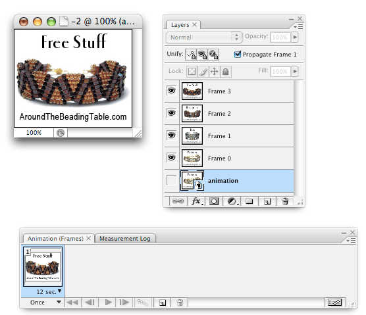Create new fill or adjustment layer
366x315 pixels.
[232, 201]
